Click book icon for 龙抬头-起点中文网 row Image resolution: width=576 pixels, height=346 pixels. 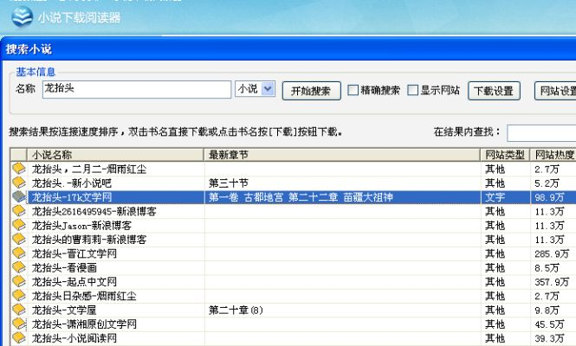tap(19, 281)
